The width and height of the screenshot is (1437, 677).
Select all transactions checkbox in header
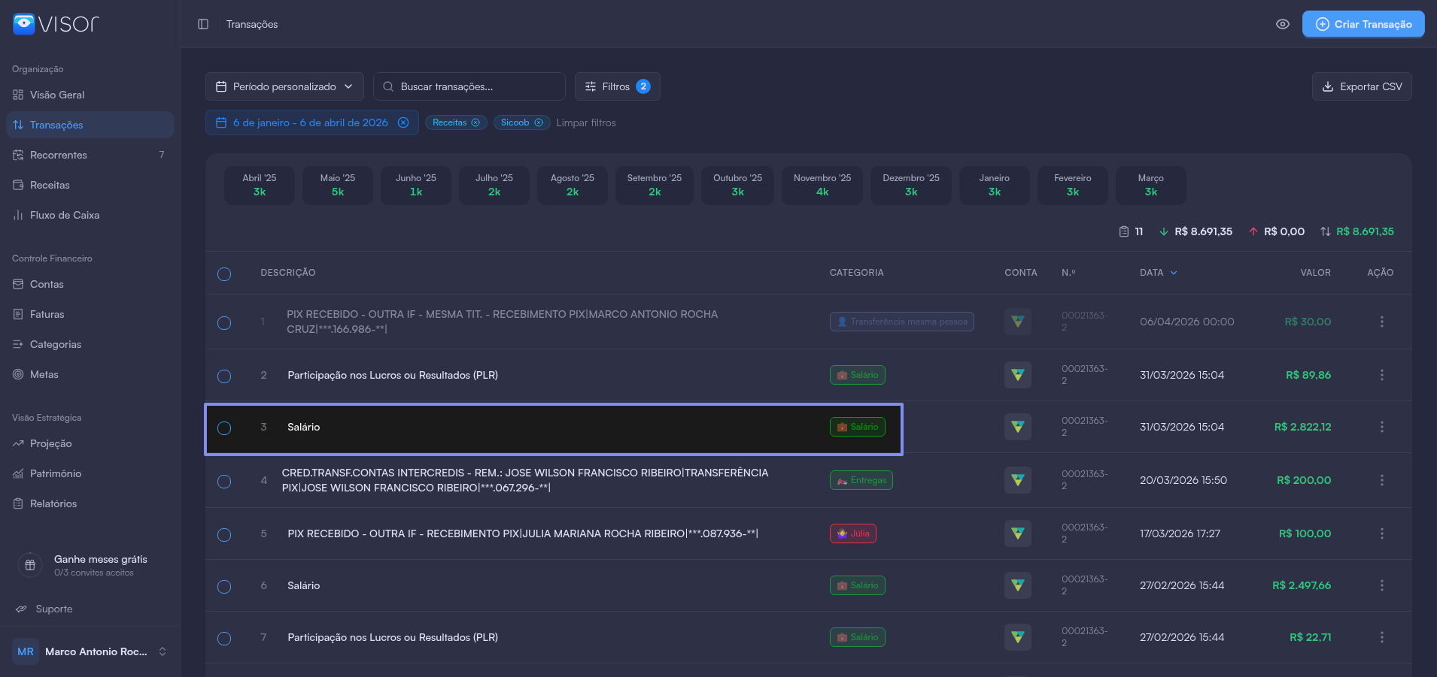(224, 274)
